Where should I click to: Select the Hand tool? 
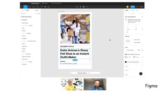(x=45, y=7)
